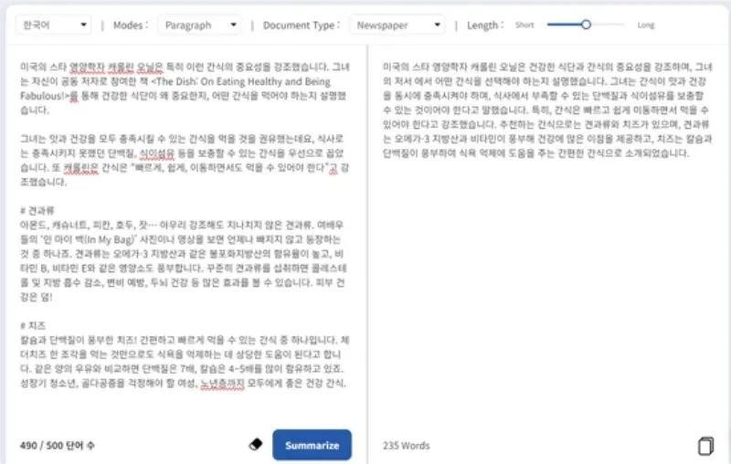The image size is (731, 464).
Task: Click the "Length :" label
Action: (x=485, y=26)
